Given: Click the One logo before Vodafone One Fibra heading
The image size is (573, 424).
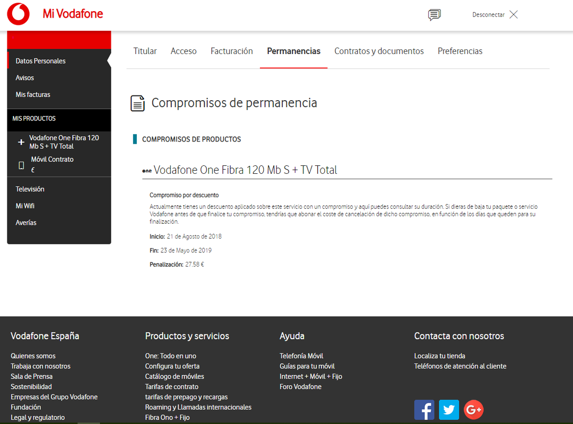Looking at the screenshot, I should (147, 171).
